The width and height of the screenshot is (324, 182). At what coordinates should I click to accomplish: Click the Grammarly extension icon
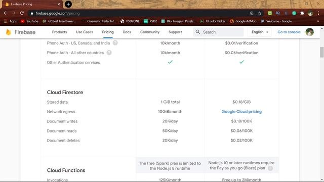coord(294,13)
